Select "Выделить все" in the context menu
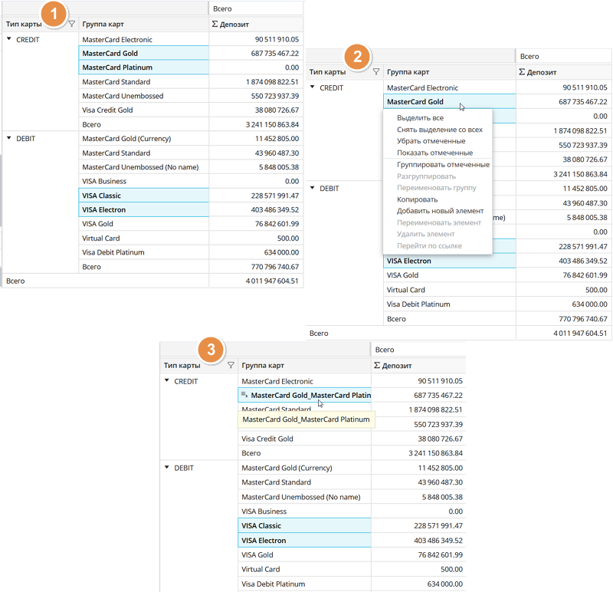This screenshot has height=592, width=613. 420,119
